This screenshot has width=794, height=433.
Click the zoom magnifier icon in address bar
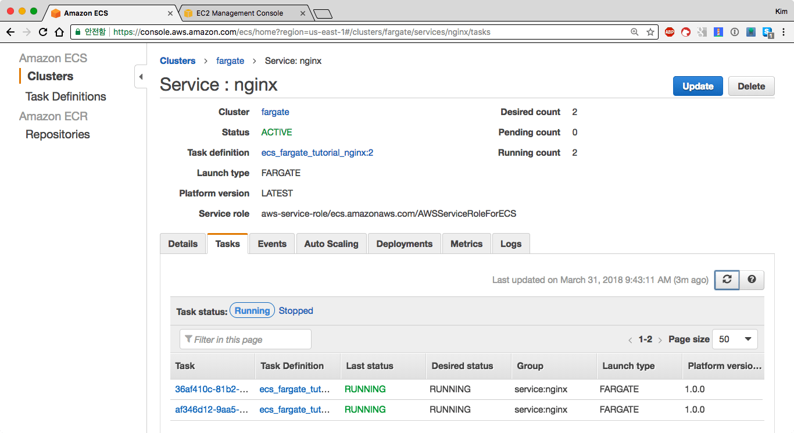click(635, 32)
